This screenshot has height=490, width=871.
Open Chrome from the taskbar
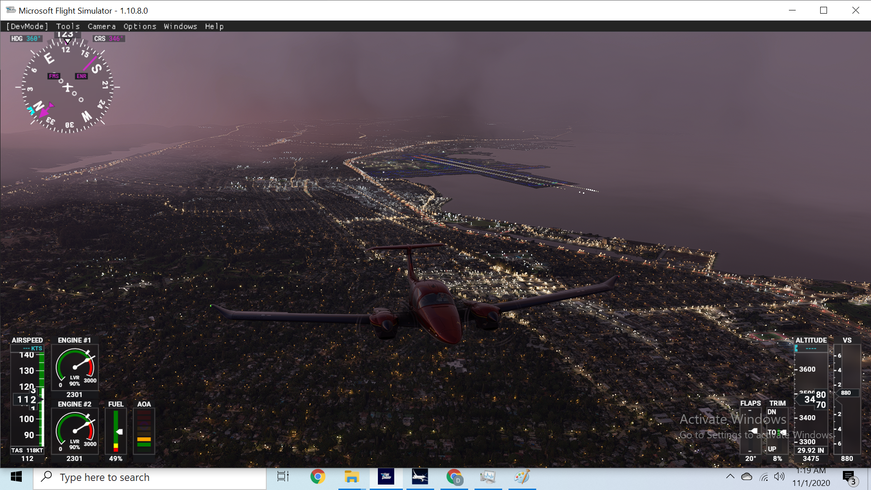click(x=318, y=477)
